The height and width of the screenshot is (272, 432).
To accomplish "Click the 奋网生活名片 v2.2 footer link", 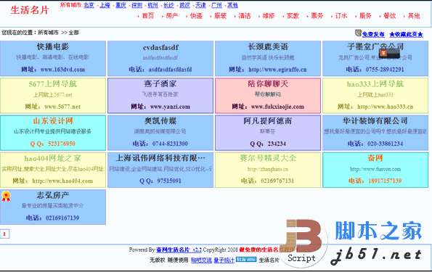I will coord(179,250).
